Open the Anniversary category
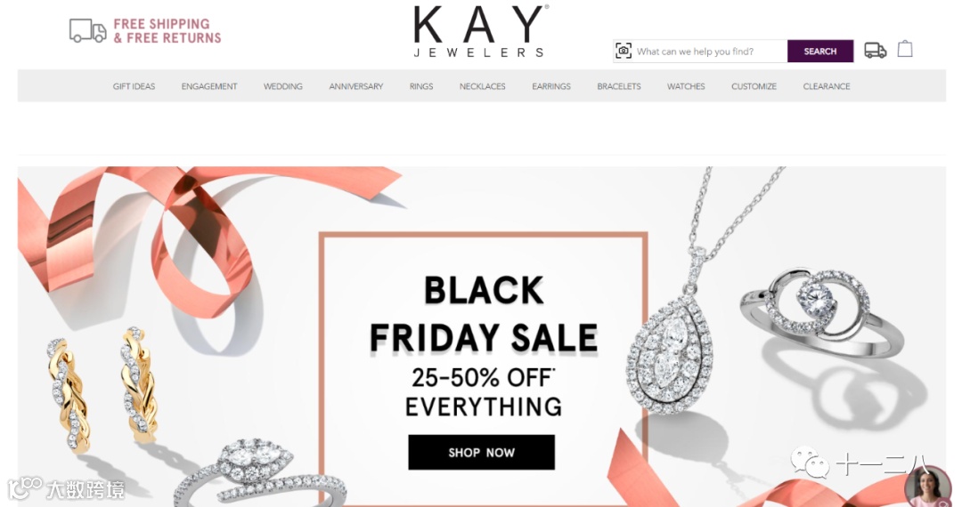The image size is (962, 507). pyautogui.click(x=355, y=86)
